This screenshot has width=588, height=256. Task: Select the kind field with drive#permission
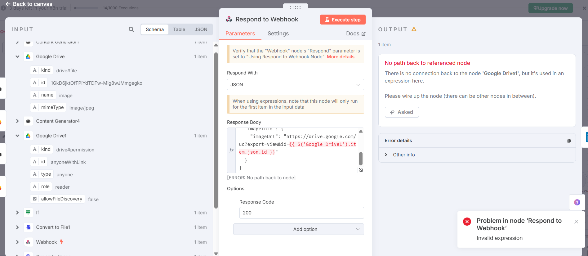(x=42, y=149)
